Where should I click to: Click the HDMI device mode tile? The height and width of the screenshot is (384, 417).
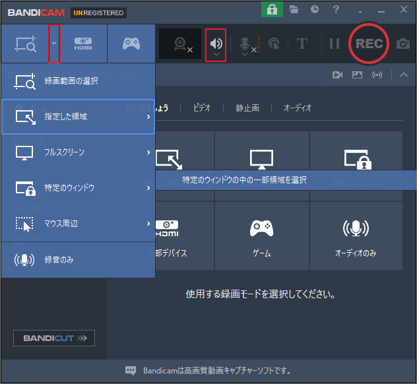(185, 236)
